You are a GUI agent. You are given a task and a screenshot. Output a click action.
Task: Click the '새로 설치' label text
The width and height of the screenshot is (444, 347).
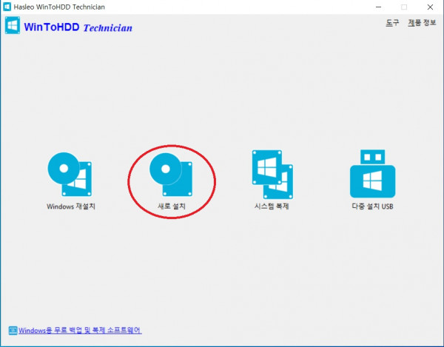(x=172, y=206)
